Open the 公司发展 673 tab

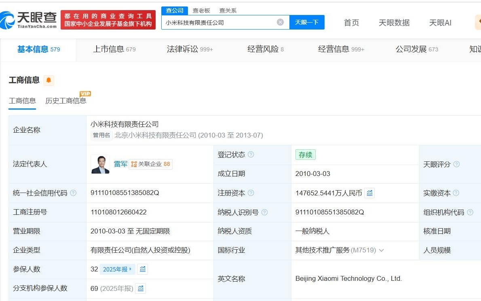(417, 49)
